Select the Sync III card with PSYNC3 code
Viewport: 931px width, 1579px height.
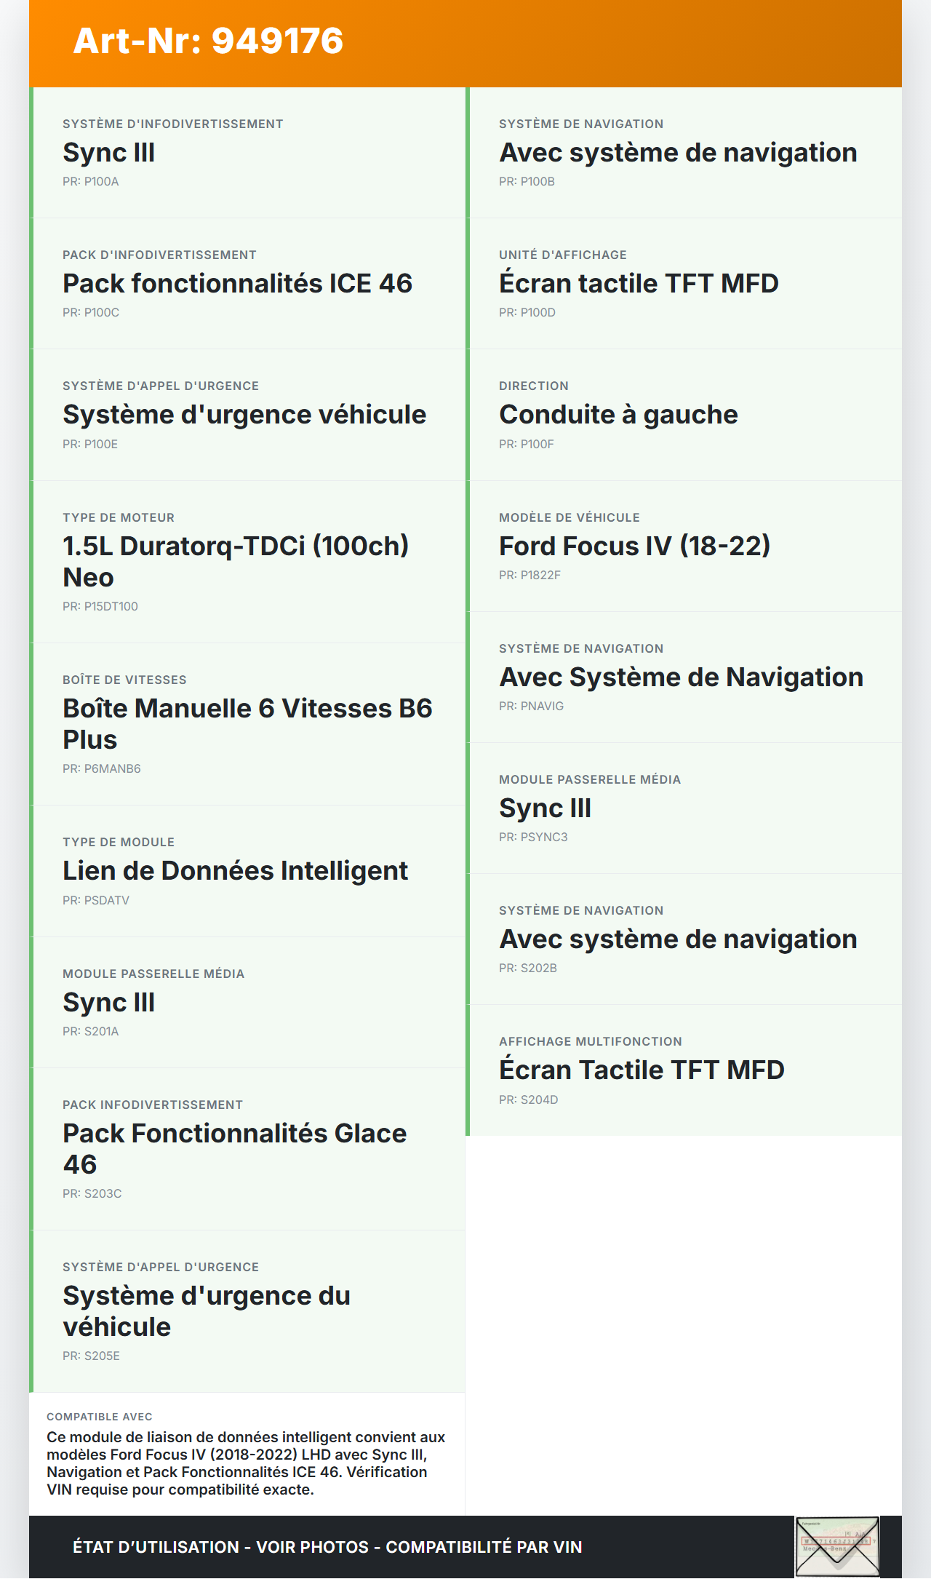[684, 808]
